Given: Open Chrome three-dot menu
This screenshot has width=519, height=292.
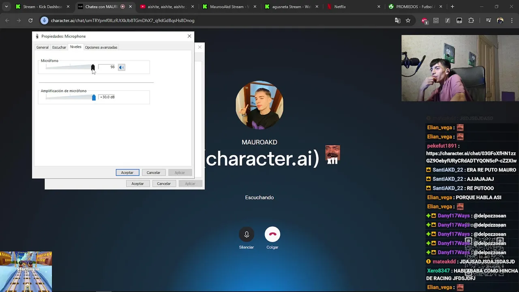Looking at the screenshot, I should (x=512, y=20).
